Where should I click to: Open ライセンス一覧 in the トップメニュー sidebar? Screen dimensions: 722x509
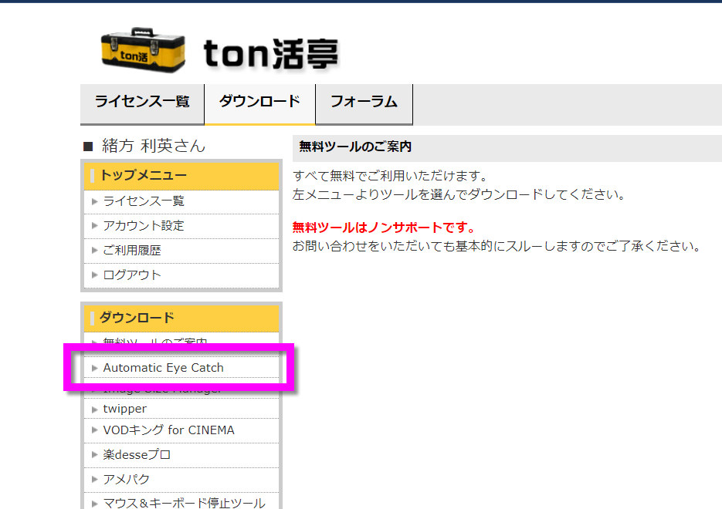[x=144, y=201]
